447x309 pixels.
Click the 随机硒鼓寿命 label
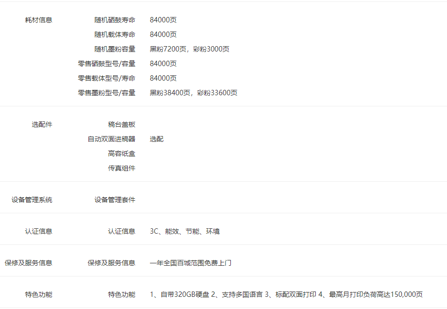tap(115, 20)
